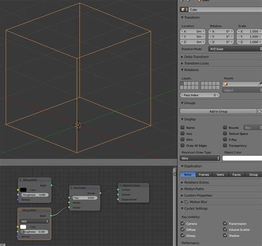This screenshot has width=262, height=246.
Task: Enable the X-Ray display checkbox
Action: (225, 140)
